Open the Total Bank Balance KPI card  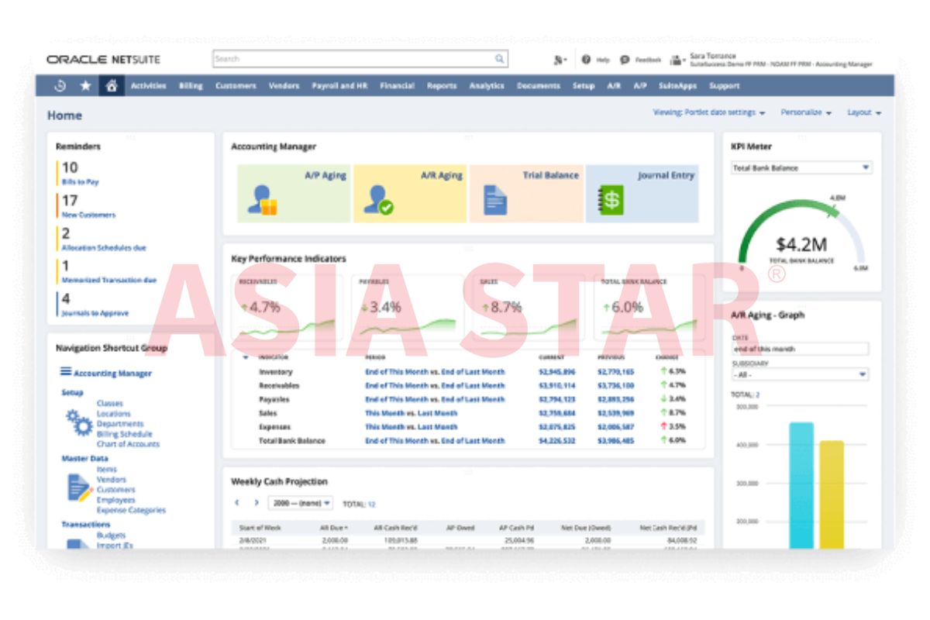[x=649, y=308]
